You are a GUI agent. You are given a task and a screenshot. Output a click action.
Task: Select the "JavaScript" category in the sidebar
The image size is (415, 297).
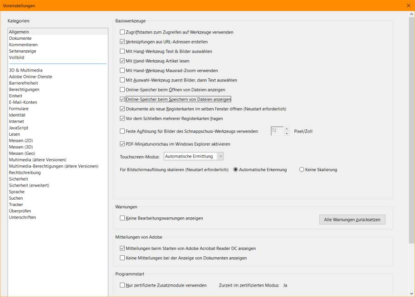tap(20, 128)
